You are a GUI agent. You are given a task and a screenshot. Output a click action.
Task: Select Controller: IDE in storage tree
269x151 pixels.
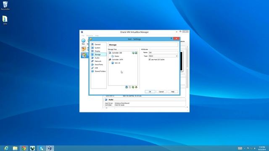click(x=117, y=53)
